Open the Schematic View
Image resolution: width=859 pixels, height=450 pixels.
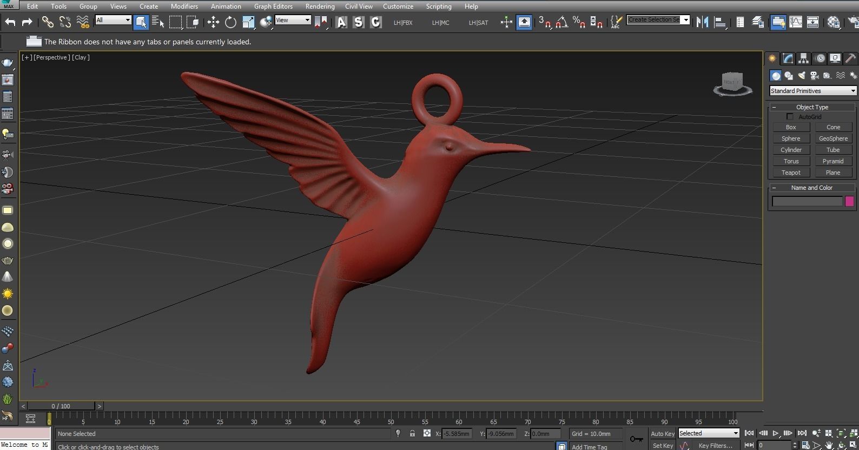coord(812,22)
